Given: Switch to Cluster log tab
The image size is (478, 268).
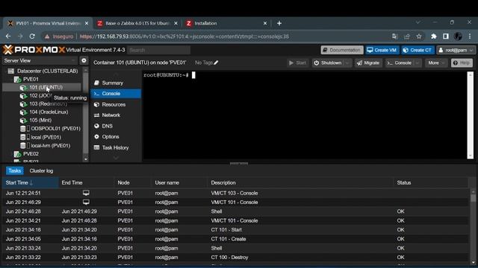Looking at the screenshot, I should click(41, 170).
